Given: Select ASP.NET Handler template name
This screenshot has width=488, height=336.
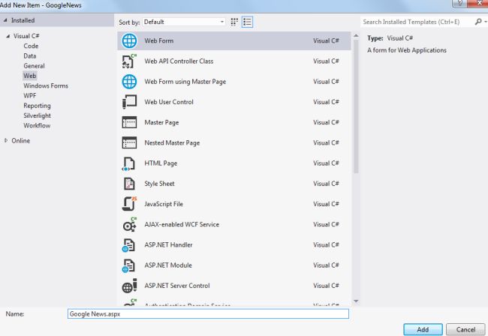Looking at the screenshot, I should [168, 245].
